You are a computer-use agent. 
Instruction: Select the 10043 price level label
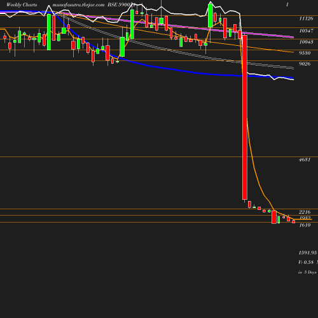306,42
